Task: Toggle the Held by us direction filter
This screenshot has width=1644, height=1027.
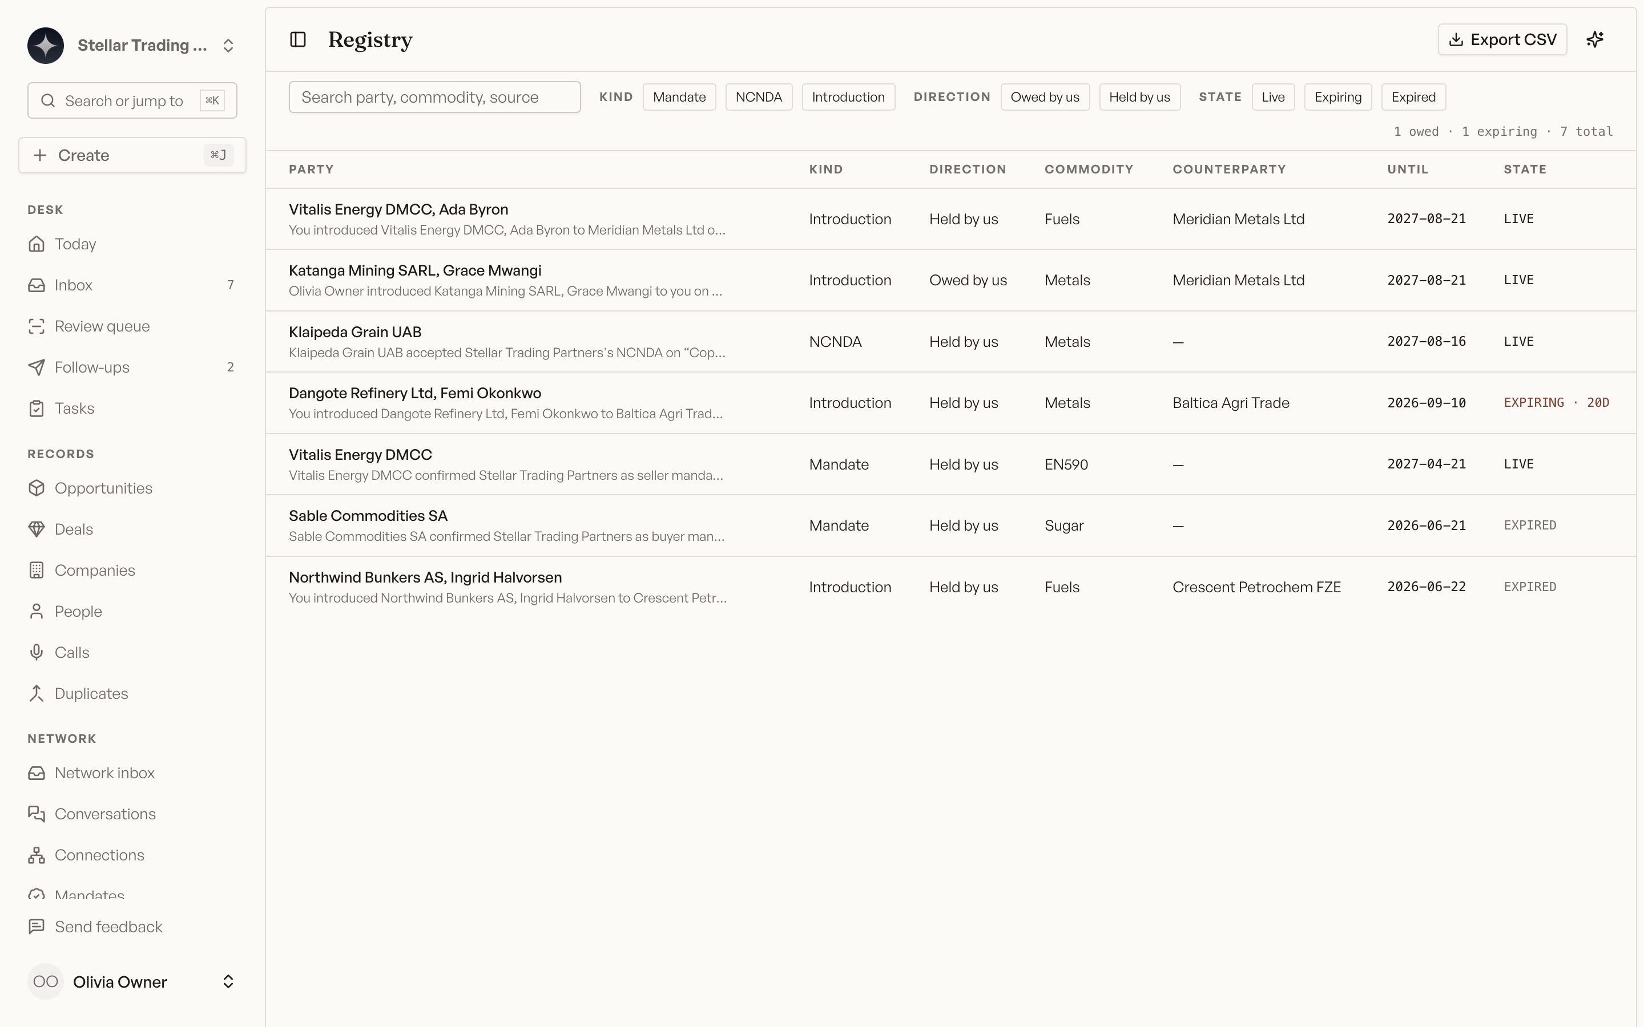Action: [x=1140, y=97]
